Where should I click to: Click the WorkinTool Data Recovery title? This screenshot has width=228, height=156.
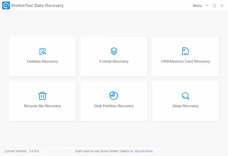point(37,6)
